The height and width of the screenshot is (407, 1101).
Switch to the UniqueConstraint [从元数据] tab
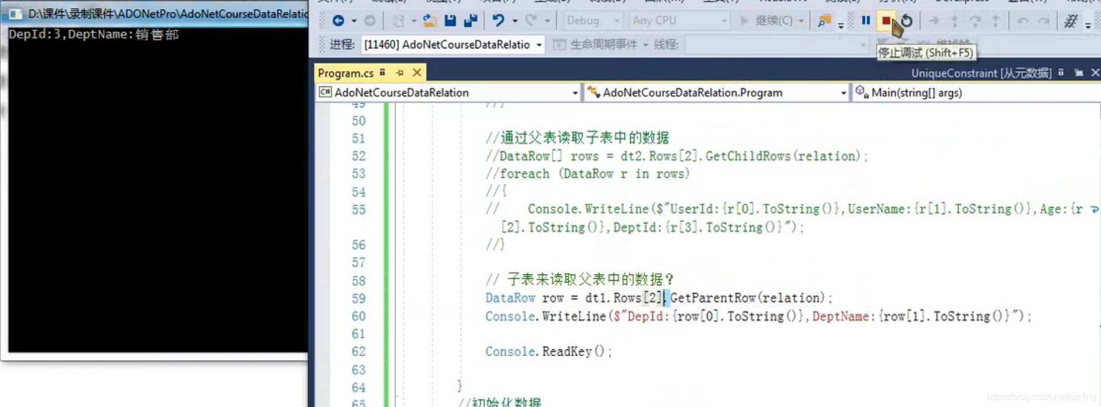pyautogui.click(x=981, y=73)
